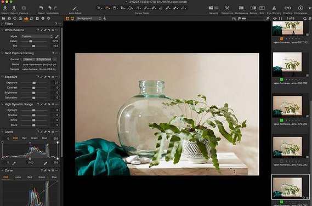Pick the Levels shadow eyedropper

click(14, 163)
